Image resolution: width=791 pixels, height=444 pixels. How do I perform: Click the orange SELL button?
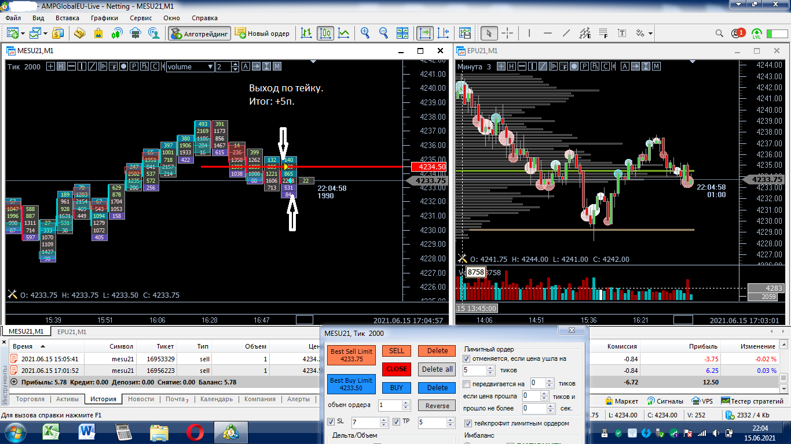coord(397,351)
